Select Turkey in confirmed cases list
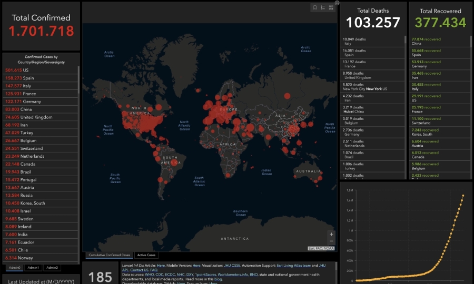 [40, 133]
